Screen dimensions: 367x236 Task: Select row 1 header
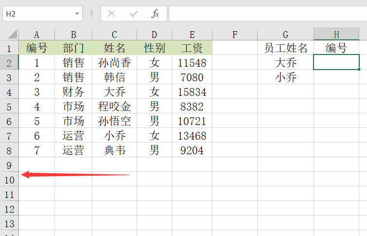click(9, 48)
